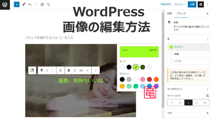Click the WordPress logo icon

5,4
